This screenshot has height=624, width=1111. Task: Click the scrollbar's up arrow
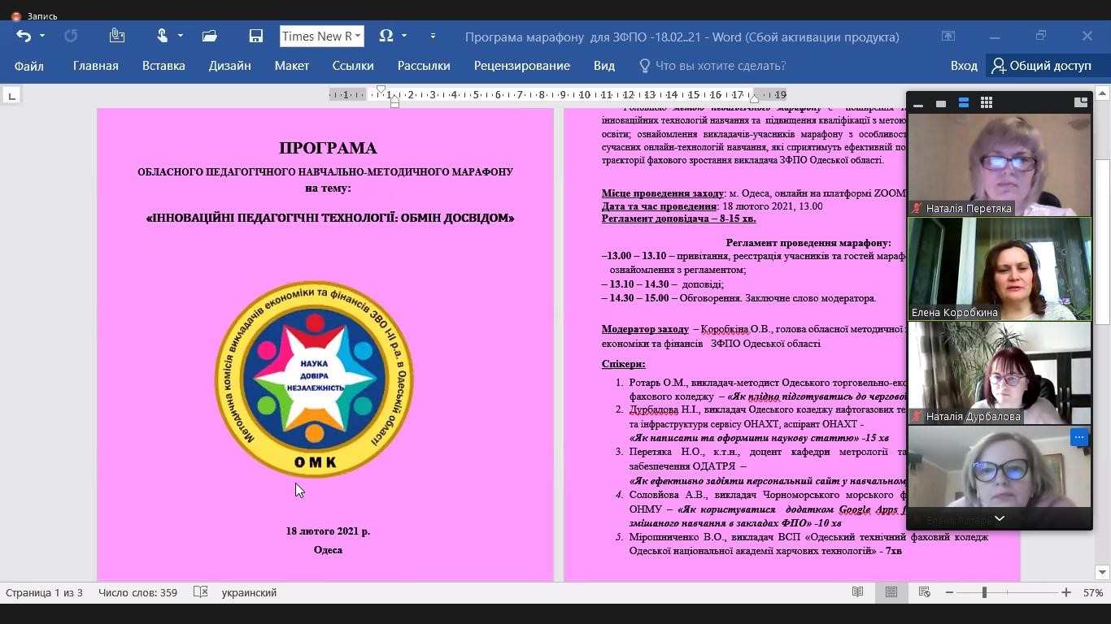(1103, 93)
